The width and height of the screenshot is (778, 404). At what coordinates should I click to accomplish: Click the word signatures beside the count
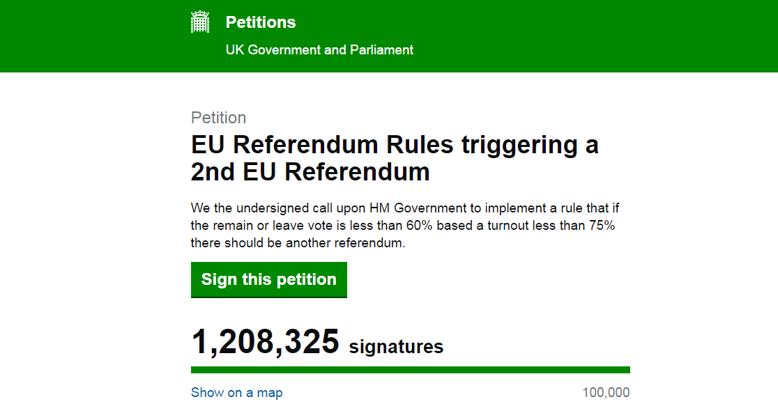[x=396, y=346]
